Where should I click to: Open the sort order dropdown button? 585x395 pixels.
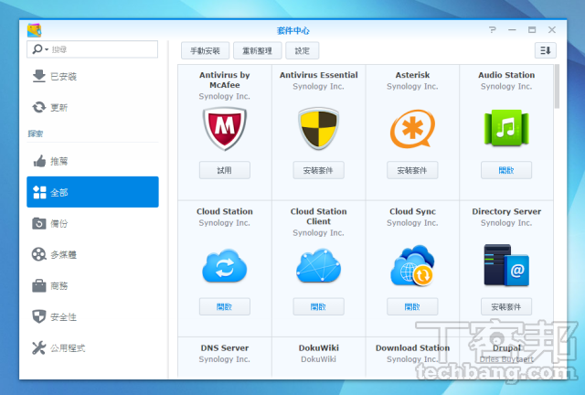click(x=545, y=50)
